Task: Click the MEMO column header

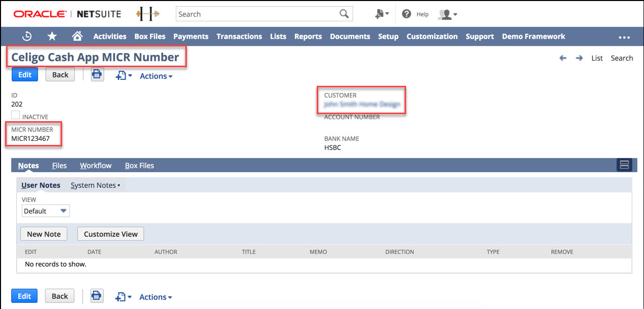Action: click(318, 252)
